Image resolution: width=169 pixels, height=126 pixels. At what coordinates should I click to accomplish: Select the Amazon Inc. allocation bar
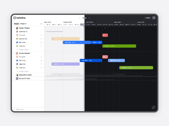[66, 39]
